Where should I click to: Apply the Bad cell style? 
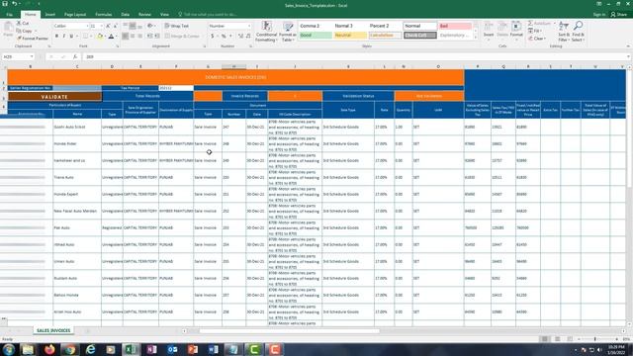click(455, 26)
